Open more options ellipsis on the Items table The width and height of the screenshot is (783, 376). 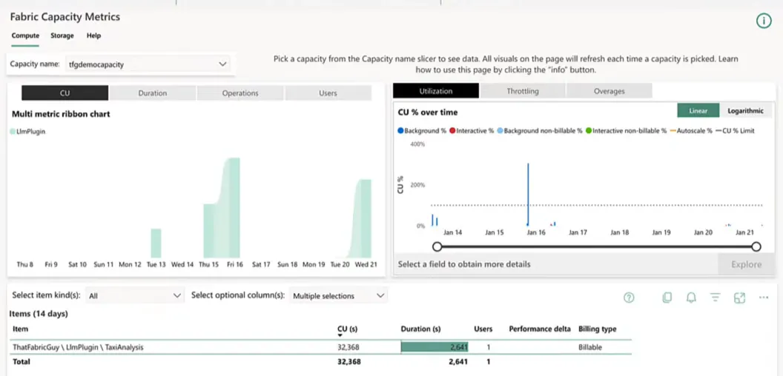(763, 298)
